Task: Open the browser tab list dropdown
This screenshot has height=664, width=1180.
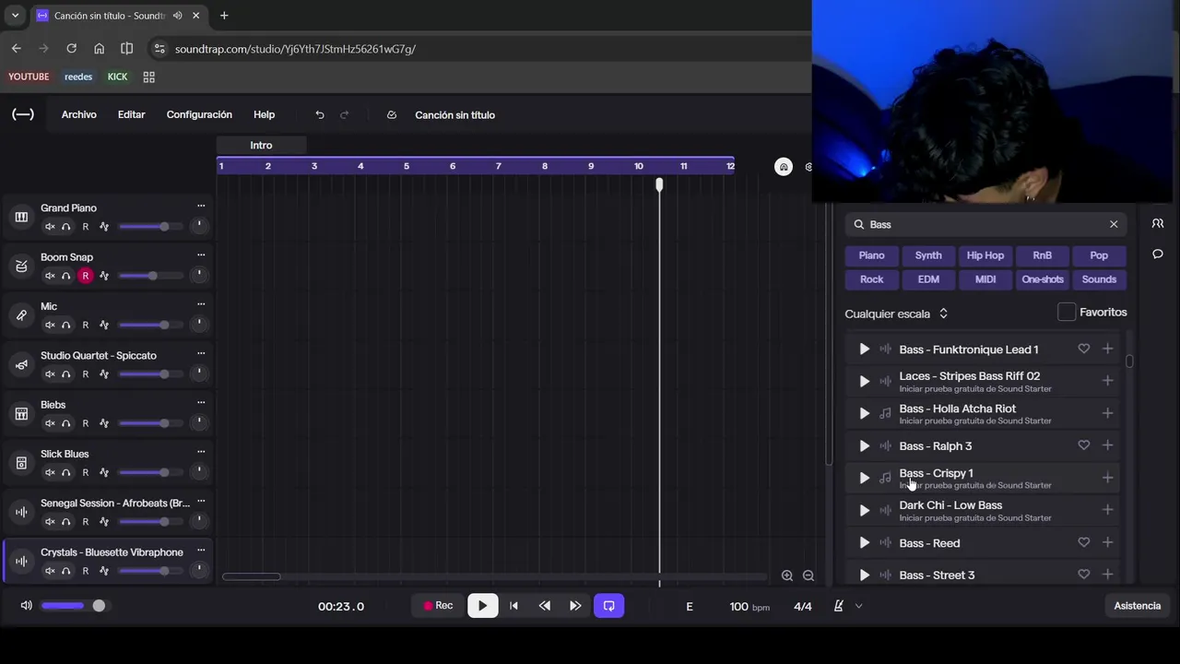Action: click(x=15, y=16)
